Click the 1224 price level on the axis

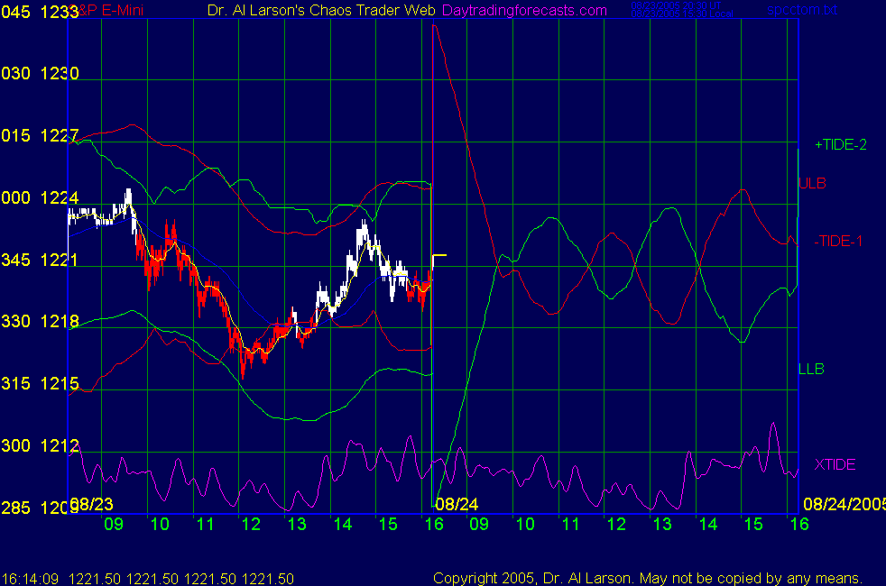[x=60, y=197]
